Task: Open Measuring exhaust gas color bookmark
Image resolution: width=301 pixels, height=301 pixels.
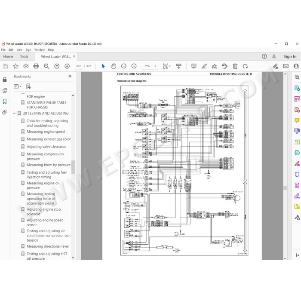Action: coord(49,139)
